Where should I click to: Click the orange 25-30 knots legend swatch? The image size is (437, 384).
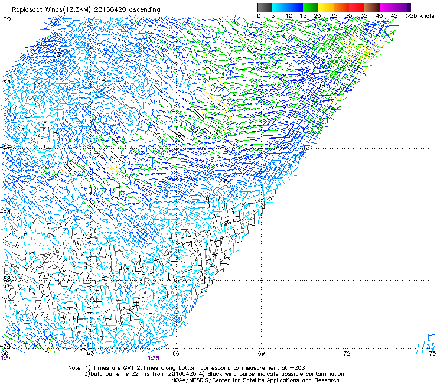coord(341,7)
